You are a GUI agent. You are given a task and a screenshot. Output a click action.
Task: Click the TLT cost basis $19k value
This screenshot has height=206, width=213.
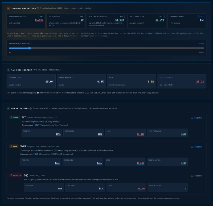[100, 134]
